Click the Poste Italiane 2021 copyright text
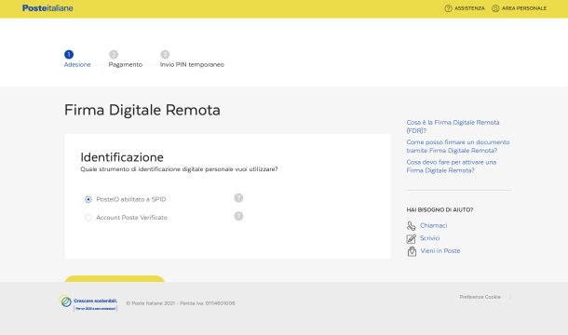 [x=181, y=303]
